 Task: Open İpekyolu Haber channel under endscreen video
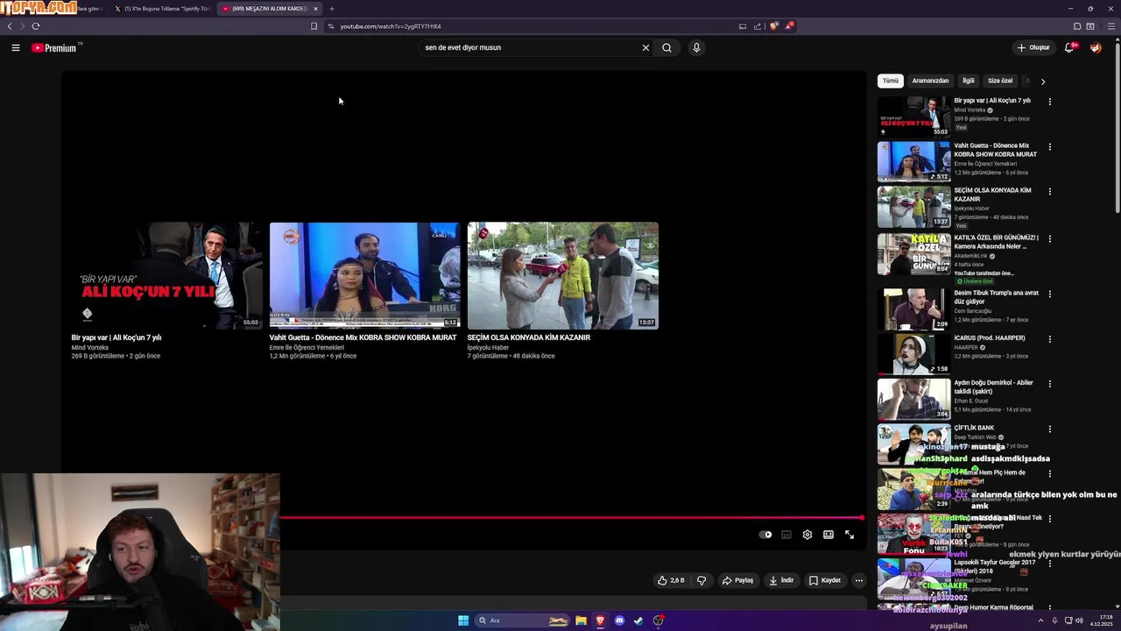pyautogui.click(x=488, y=347)
